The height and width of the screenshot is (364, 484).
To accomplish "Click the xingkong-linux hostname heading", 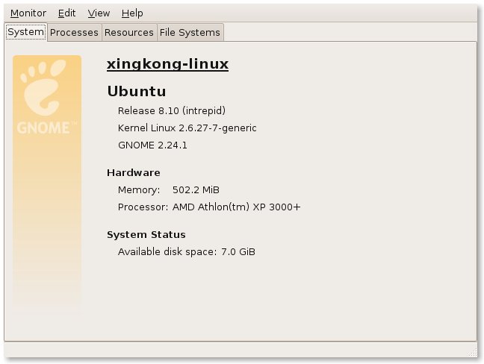I will [167, 64].
